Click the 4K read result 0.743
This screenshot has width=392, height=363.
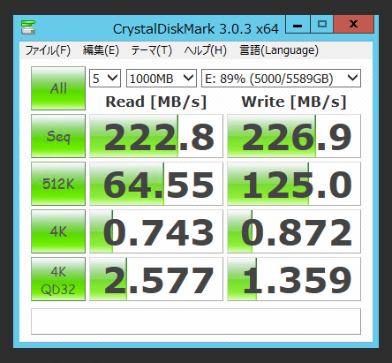click(x=156, y=231)
